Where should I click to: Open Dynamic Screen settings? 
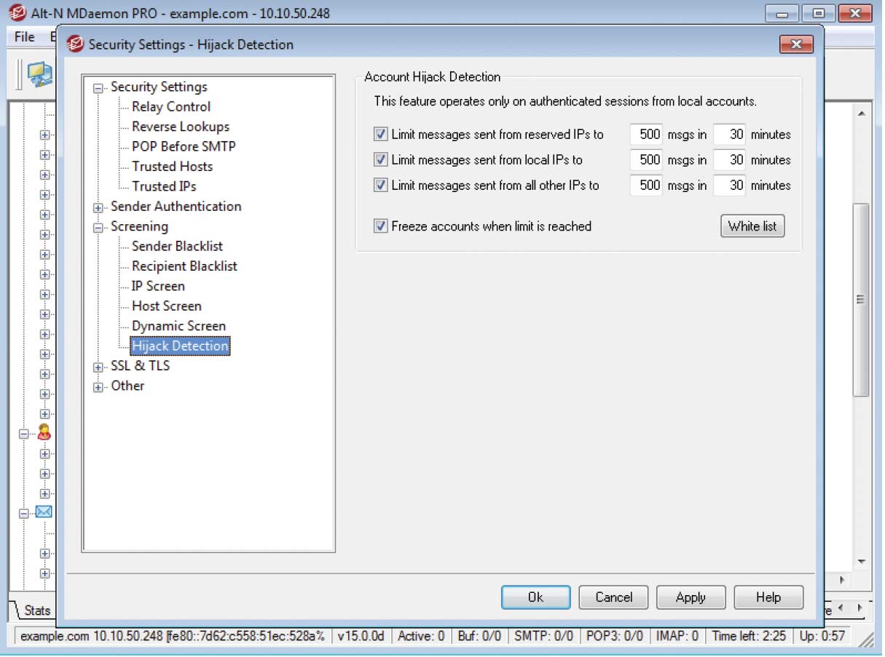[178, 326]
